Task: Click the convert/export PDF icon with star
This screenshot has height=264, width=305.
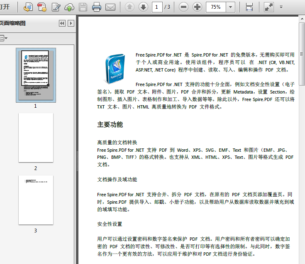Action: [x=42, y=7]
